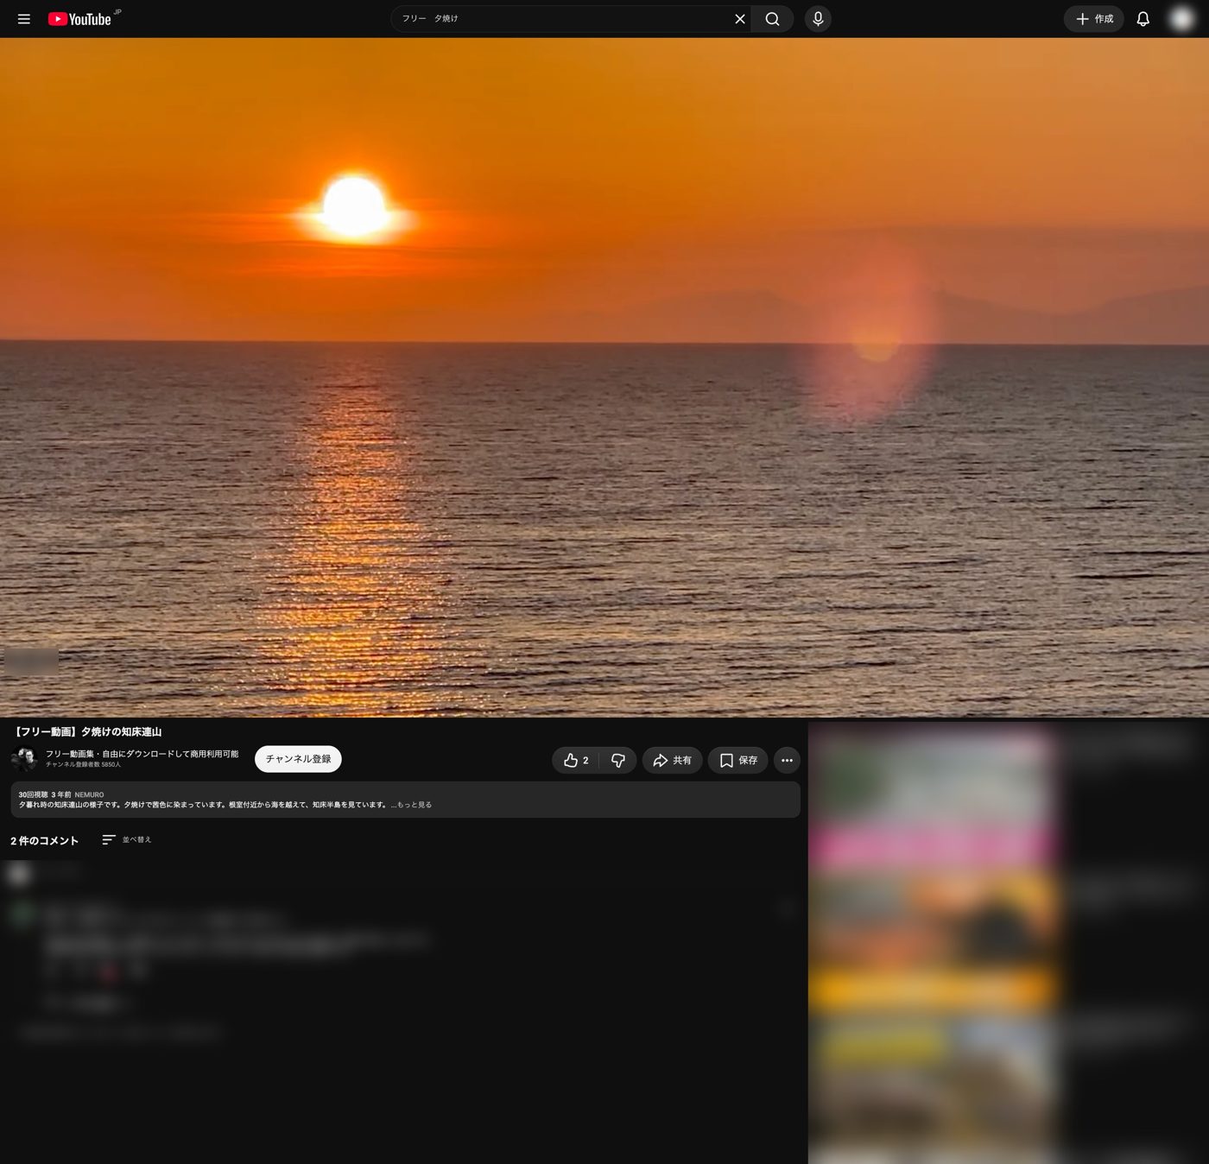Go to the YouTube home logo

point(79,19)
